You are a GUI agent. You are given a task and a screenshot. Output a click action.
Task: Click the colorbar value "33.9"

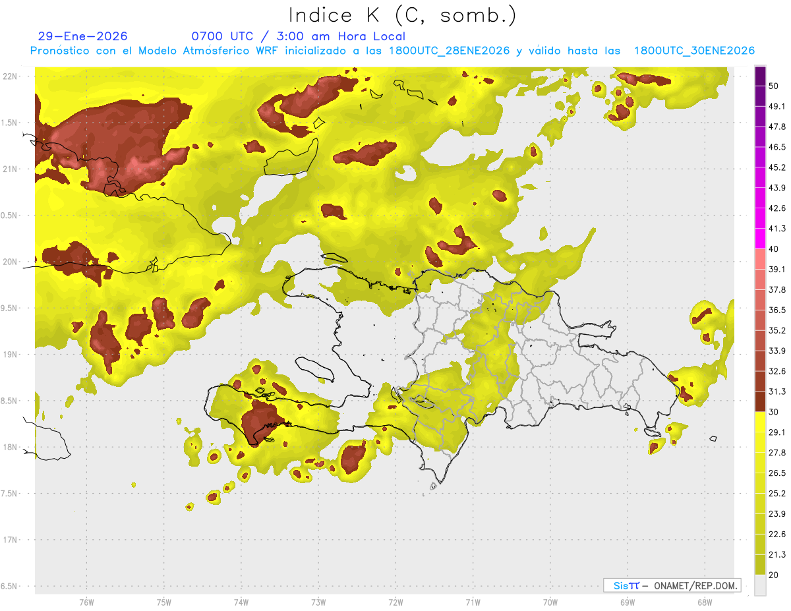click(777, 351)
